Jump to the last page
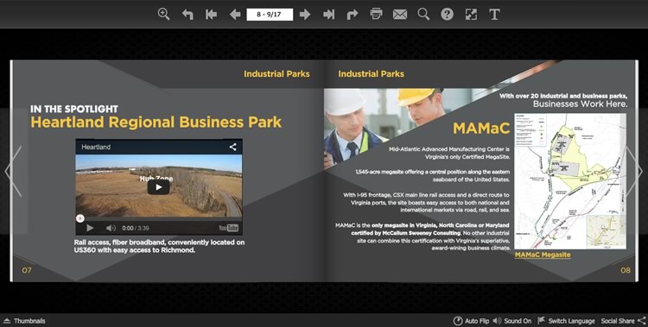Image resolution: width=648 pixels, height=327 pixels. tap(328, 15)
